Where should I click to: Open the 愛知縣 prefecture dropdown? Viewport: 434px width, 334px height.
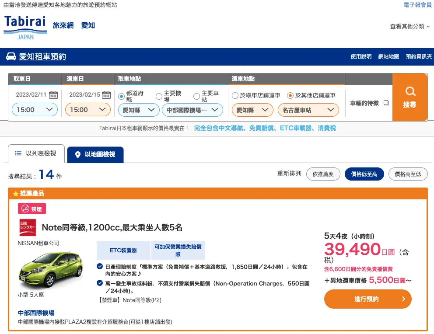pos(138,111)
